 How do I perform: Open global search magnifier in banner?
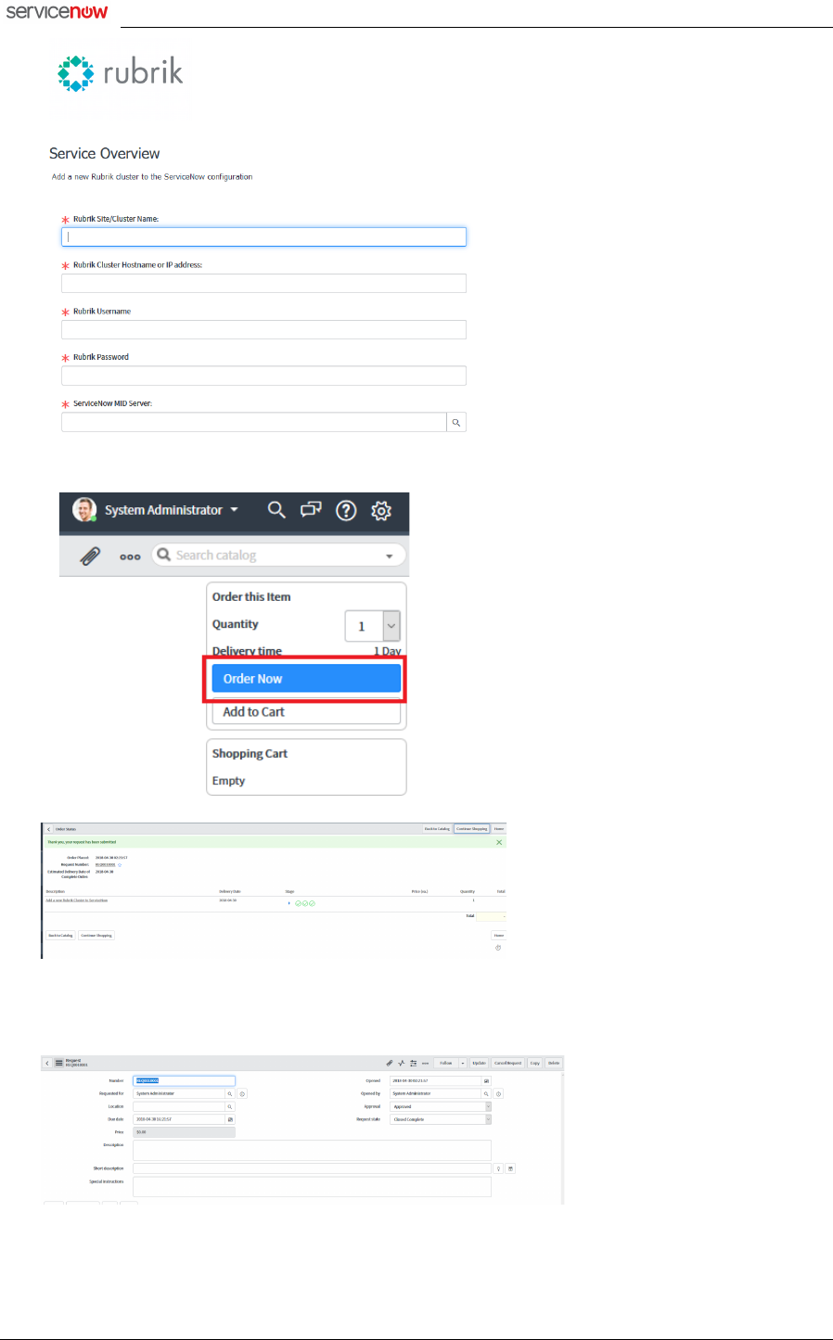pyautogui.click(x=276, y=509)
